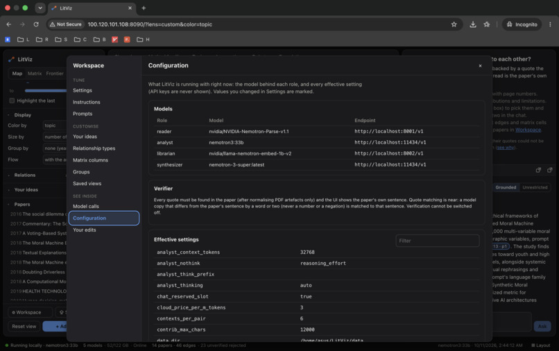Click the blue bookmark icon before folder L

point(8,40)
